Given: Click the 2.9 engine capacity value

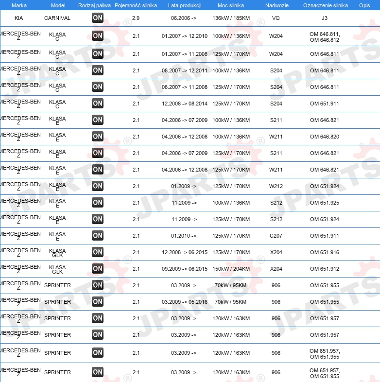Looking at the screenshot, I should (x=136, y=18).
